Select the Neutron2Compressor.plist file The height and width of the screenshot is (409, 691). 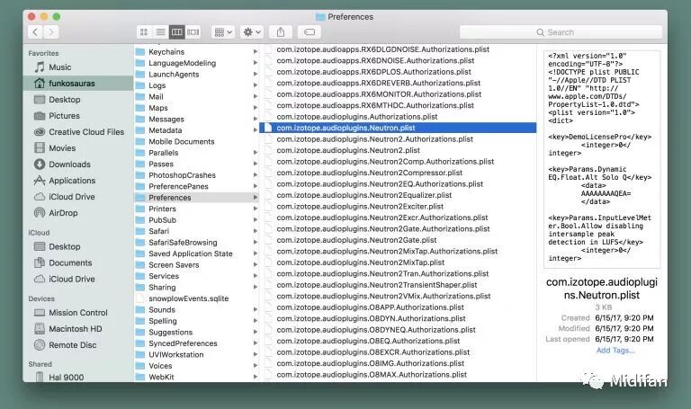(398, 173)
